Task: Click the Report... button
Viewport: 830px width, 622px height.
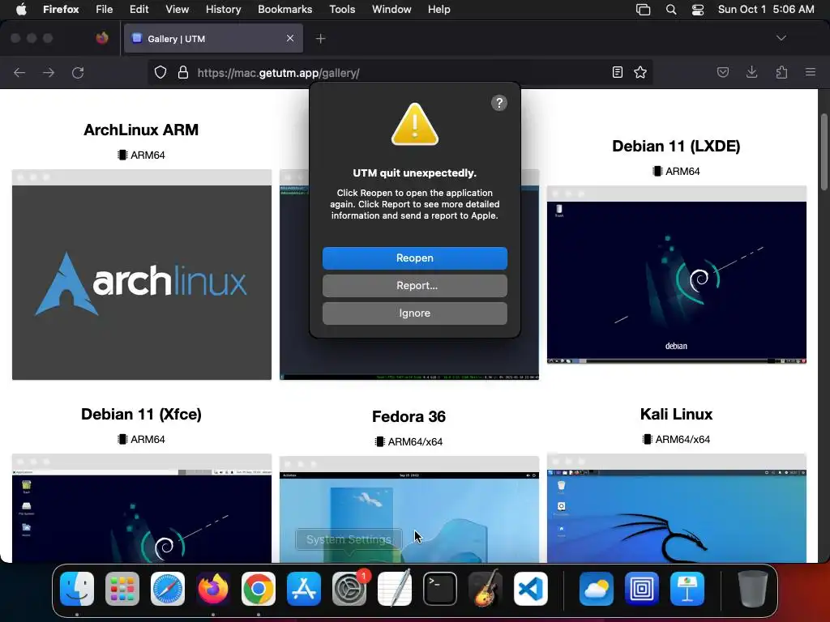Action: pyautogui.click(x=414, y=286)
